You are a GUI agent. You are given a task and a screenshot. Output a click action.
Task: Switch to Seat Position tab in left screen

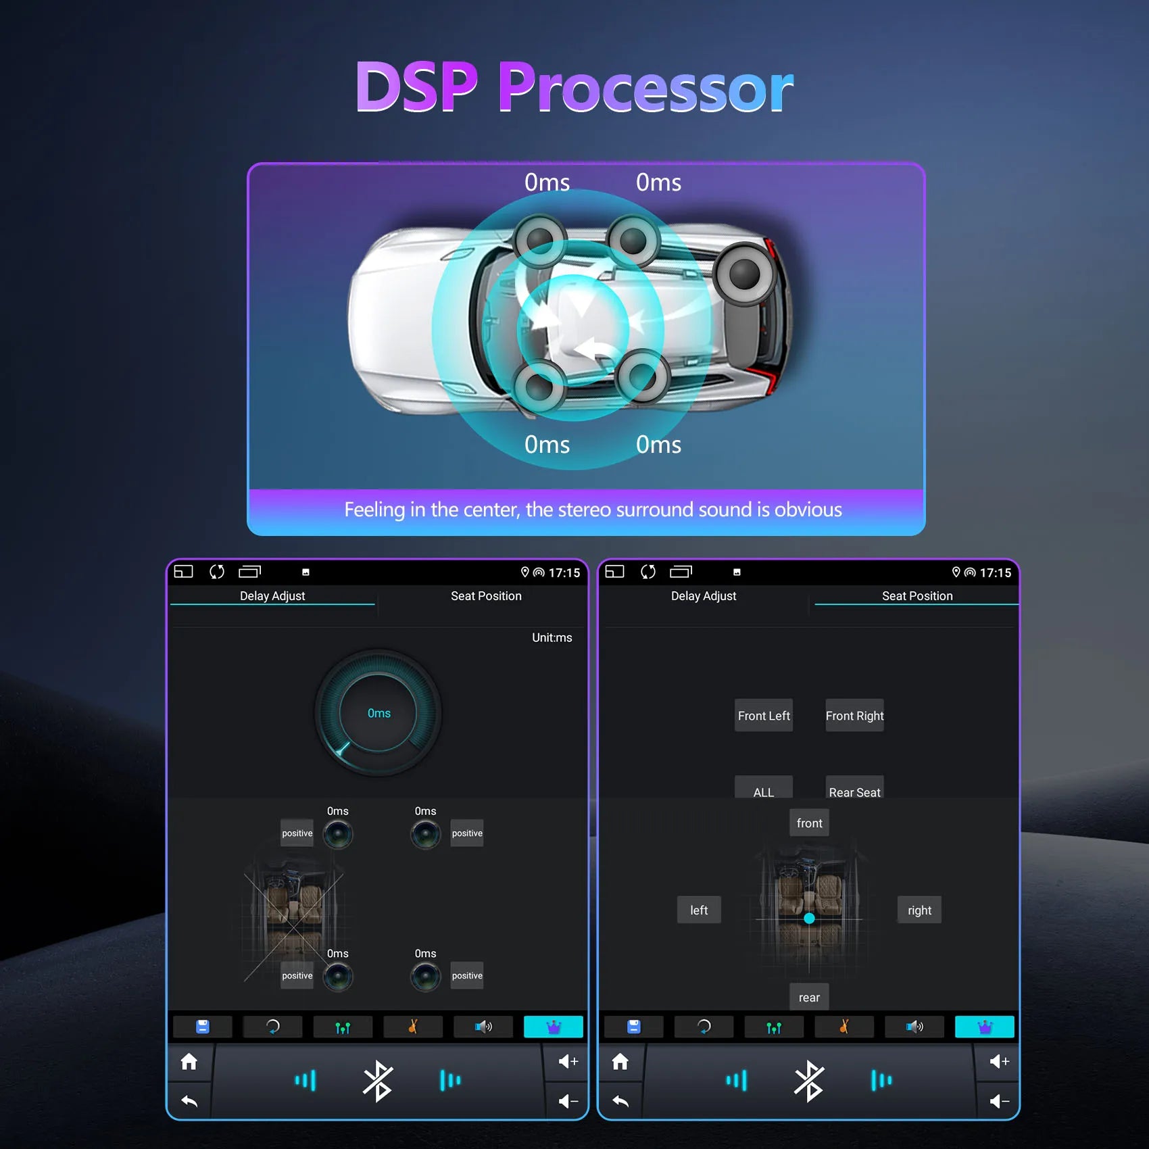click(486, 596)
